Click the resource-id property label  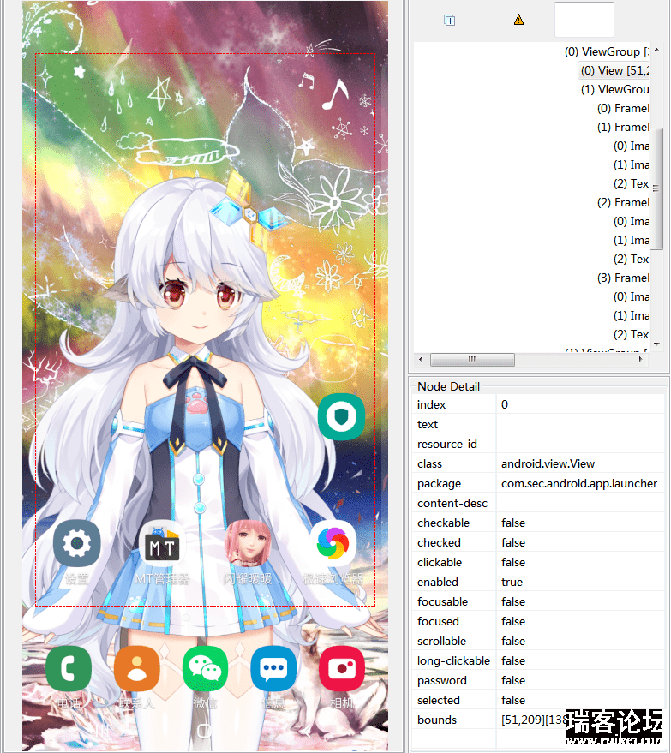[447, 445]
